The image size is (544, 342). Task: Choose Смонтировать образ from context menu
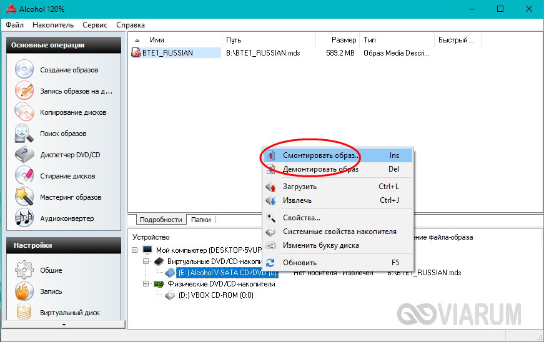pyautogui.click(x=337, y=155)
